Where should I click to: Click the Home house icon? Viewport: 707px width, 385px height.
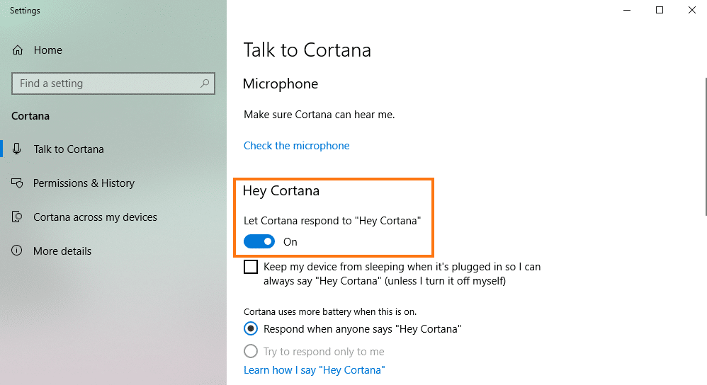coord(18,50)
